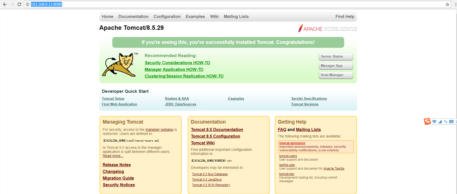Open Tomcat 8.5 JavaDocs link
457x194 pixels.
pyautogui.click(x=207, y=180)
